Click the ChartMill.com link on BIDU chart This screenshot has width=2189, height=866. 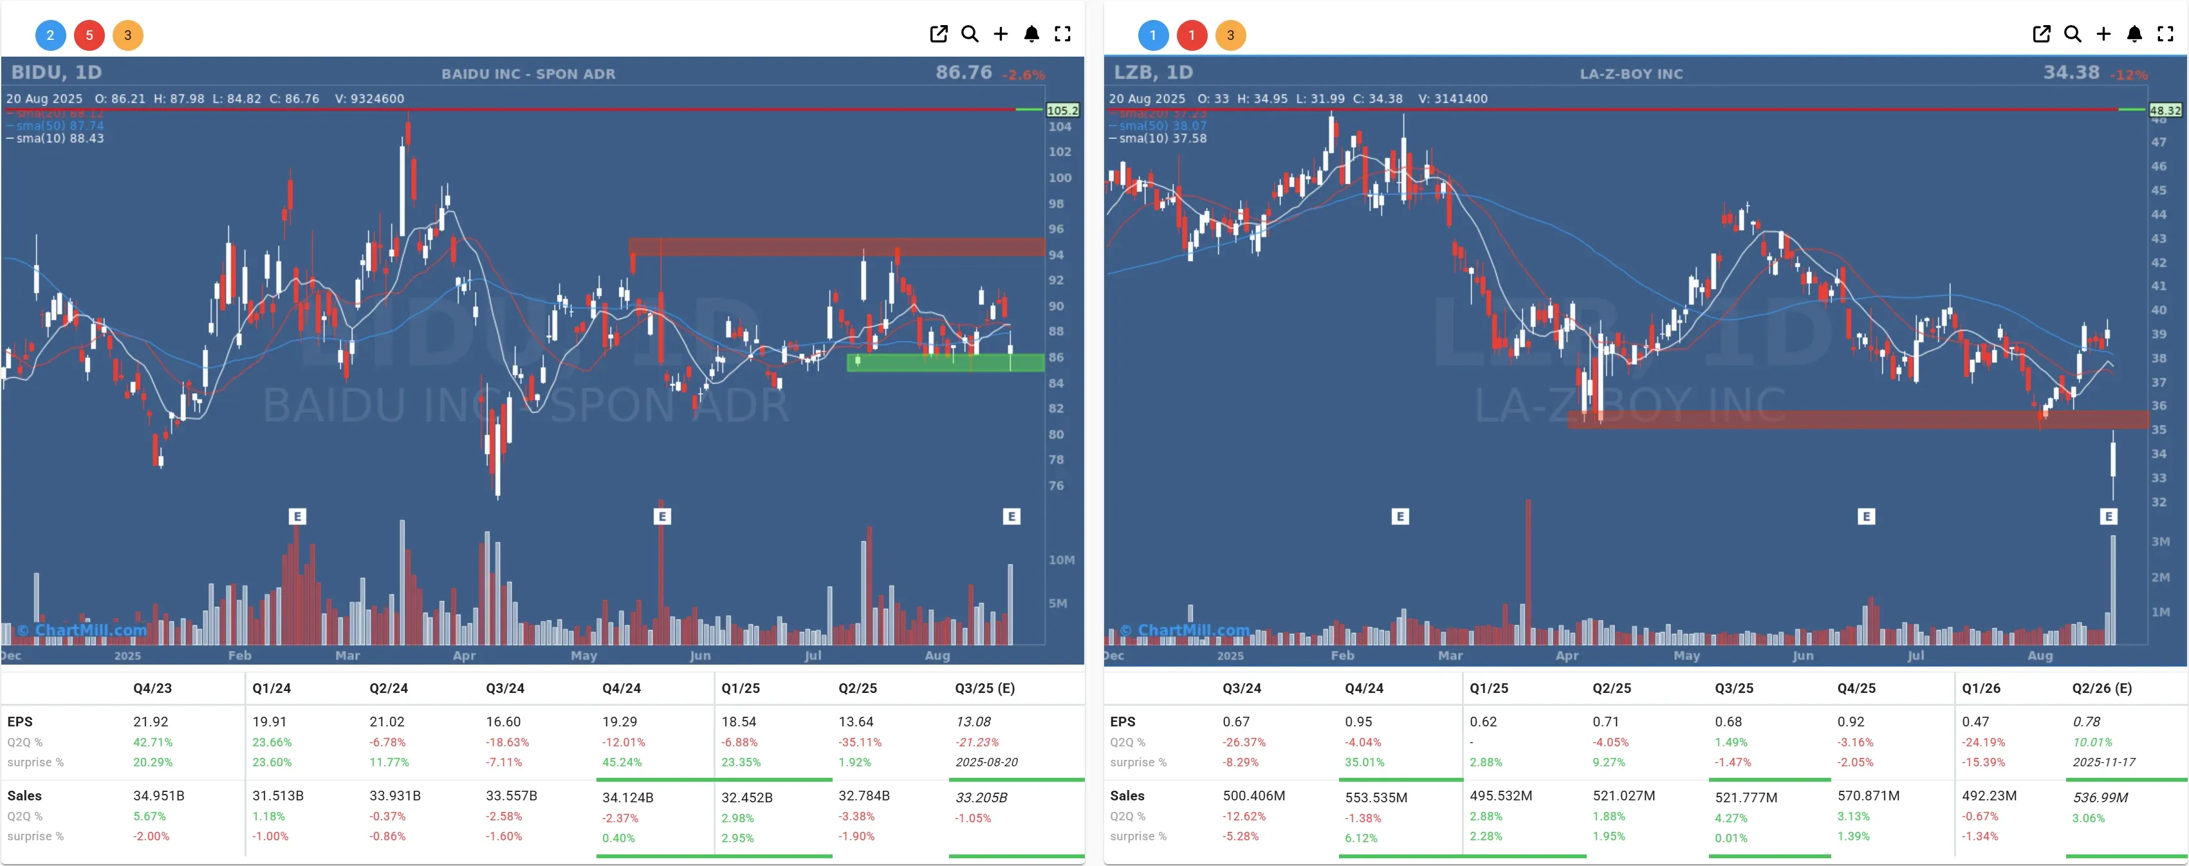coord(82,630)
